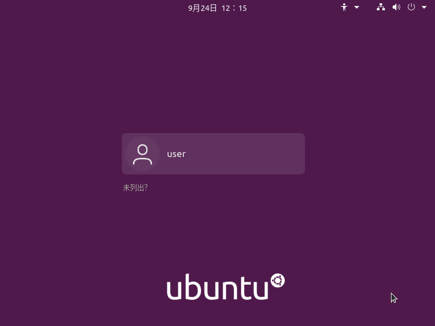
Task: Select the "user" account name
Action: 176,154
